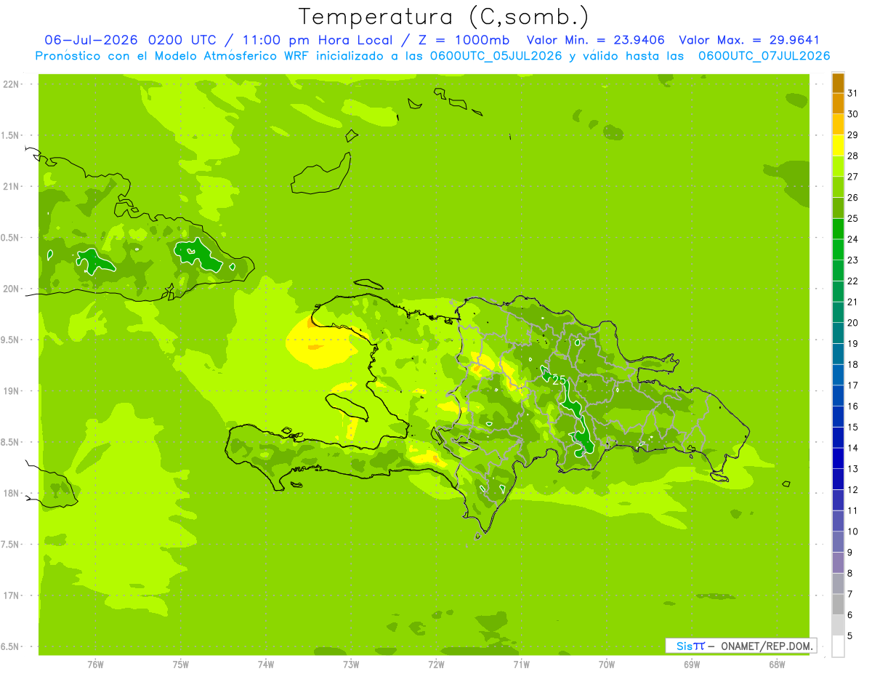Pick the dark orange swatch above 31

pyautogui.click(x=838, y=83)
